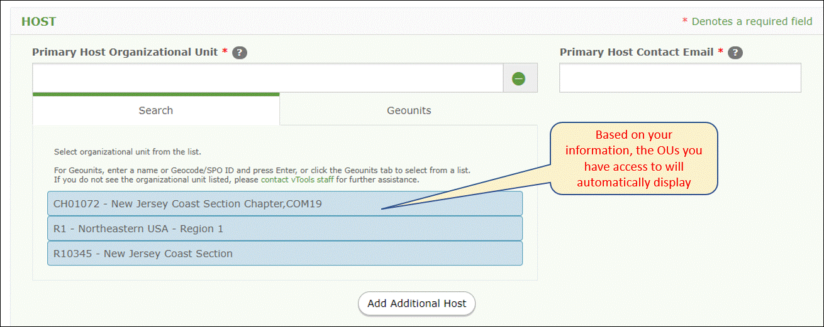Screen dimensions: 824x327
Task: Select CH01072 New Jersey Coast Section Chapter
Action: [x=285, y=203]
